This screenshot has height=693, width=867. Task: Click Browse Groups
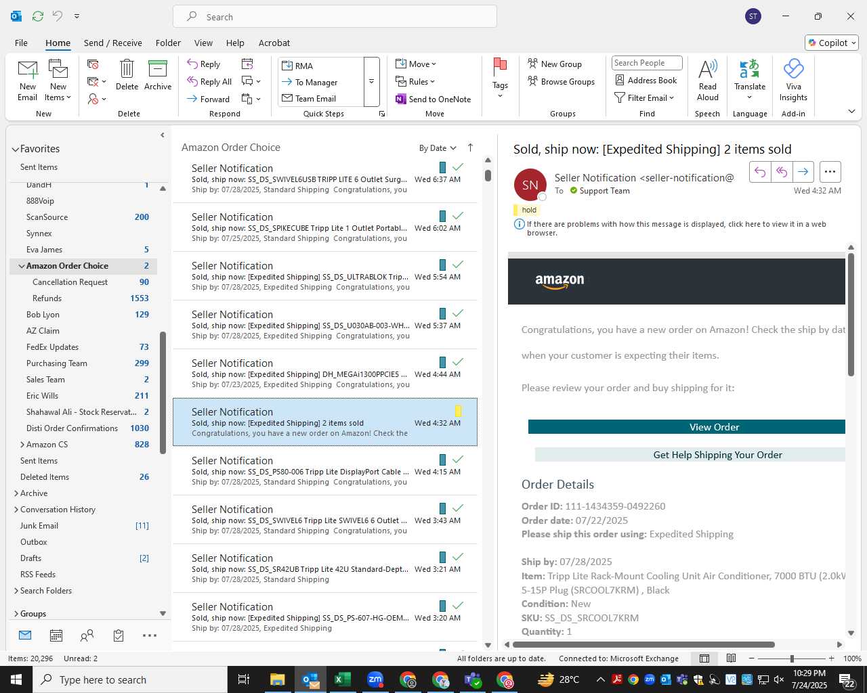click(x=562, y=82)
